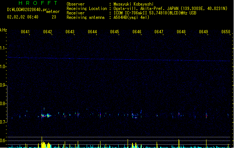The width and height of the screenshot is (234, 148).
Task: Click the 0646 time marker
Action: point(137,32)
